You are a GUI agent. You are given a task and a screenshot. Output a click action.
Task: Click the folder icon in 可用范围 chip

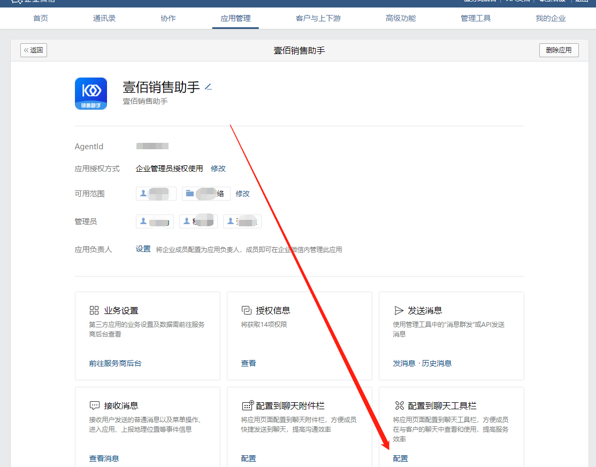click(190, 194)
